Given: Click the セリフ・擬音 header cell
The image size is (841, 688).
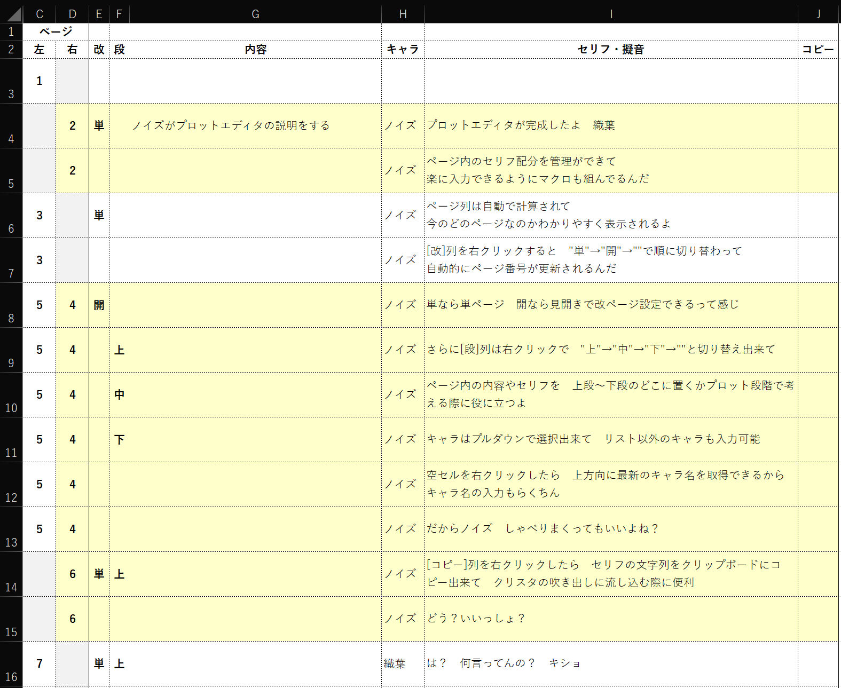Looking at the screenshot, I should (x=611, y=50).
